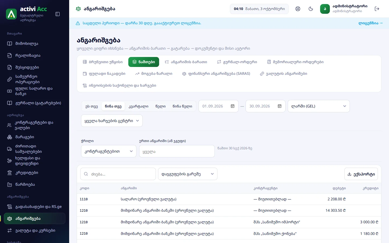Viewport: 389px width, 243px height.
Task: Open the ლარი (GEL) currency dropdown
Action: [x=319, y=106]
